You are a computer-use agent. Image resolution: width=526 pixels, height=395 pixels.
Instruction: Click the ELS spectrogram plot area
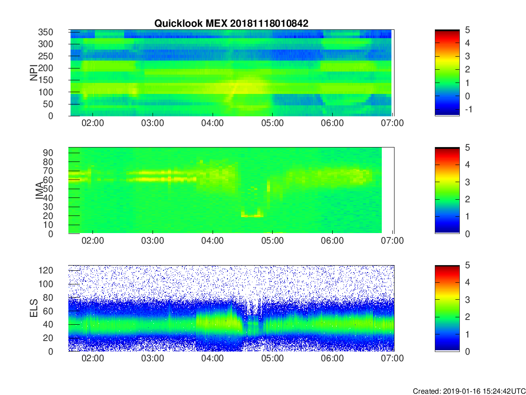point(231,308)
